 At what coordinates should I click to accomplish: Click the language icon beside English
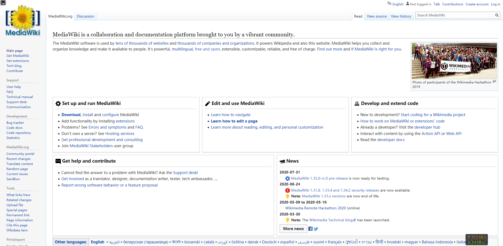389,3
